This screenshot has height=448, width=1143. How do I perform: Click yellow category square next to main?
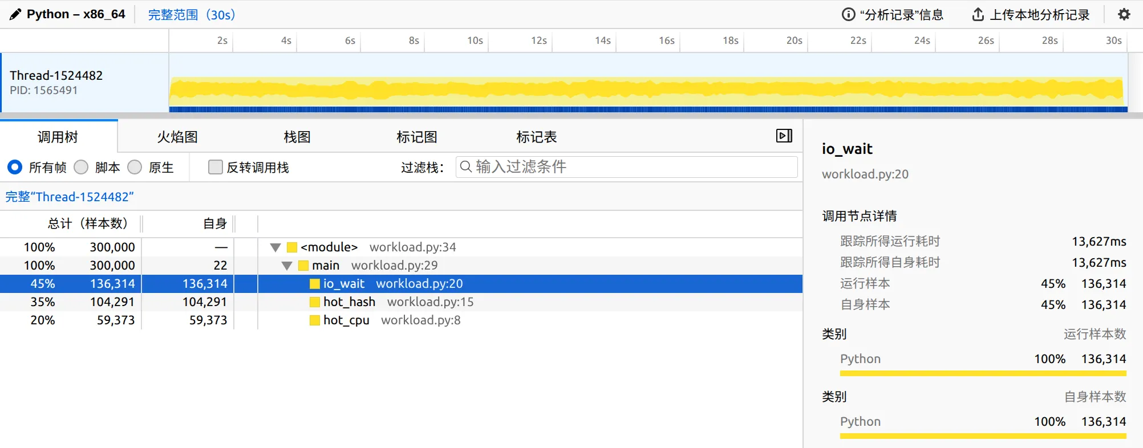(x=303, y=266)
